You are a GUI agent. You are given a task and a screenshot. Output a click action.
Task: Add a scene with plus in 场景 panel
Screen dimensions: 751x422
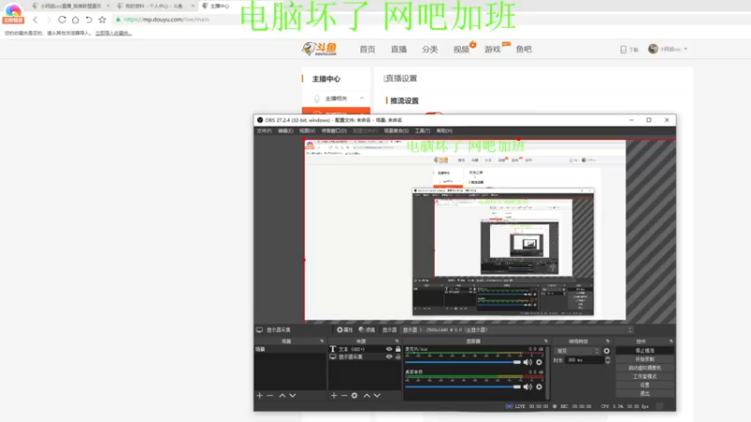click(x=260, y=396)
